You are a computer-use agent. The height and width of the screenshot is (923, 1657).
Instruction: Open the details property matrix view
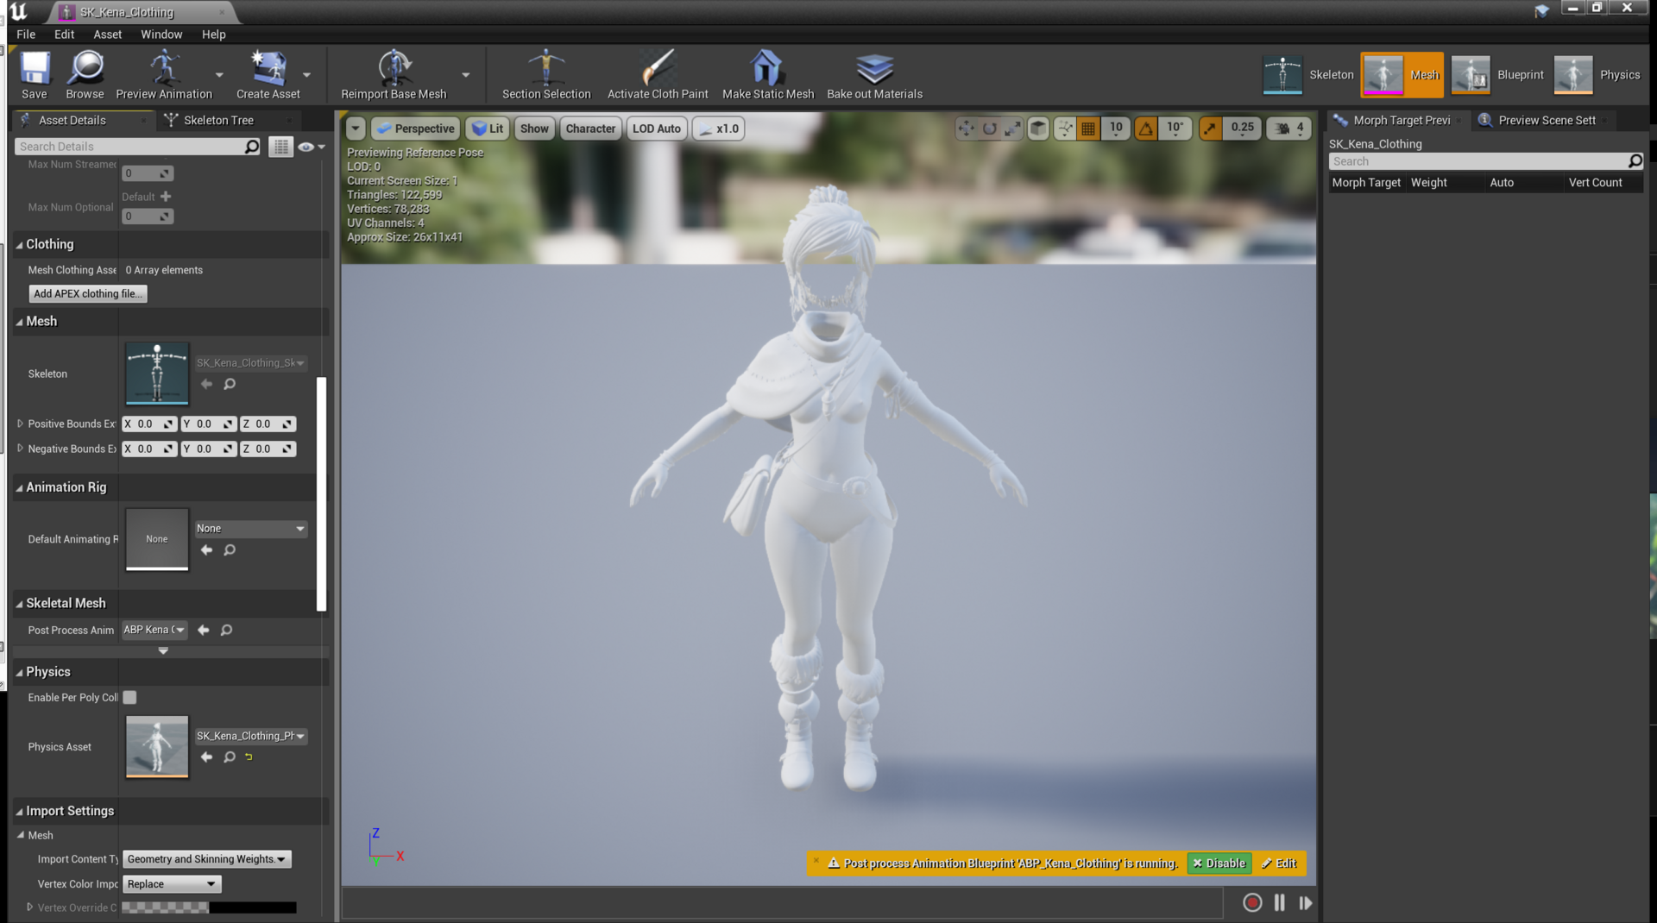(280, 147)
